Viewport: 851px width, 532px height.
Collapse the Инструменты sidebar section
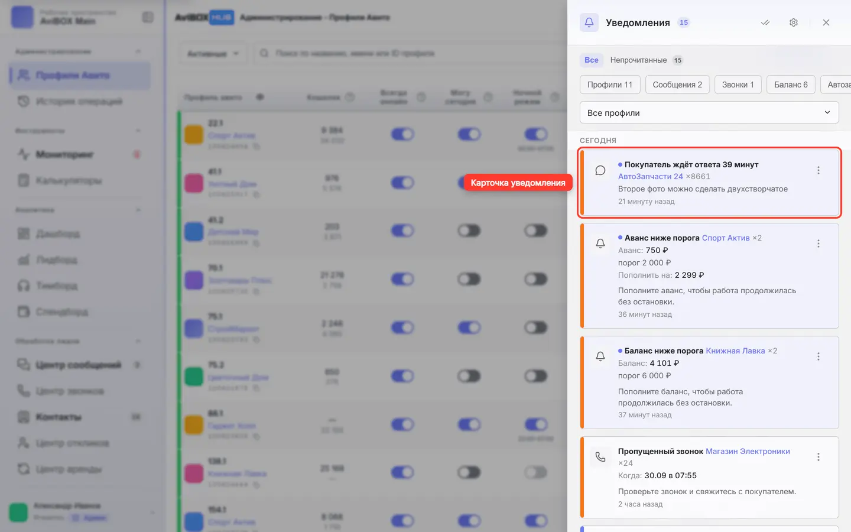click(138, 131)
